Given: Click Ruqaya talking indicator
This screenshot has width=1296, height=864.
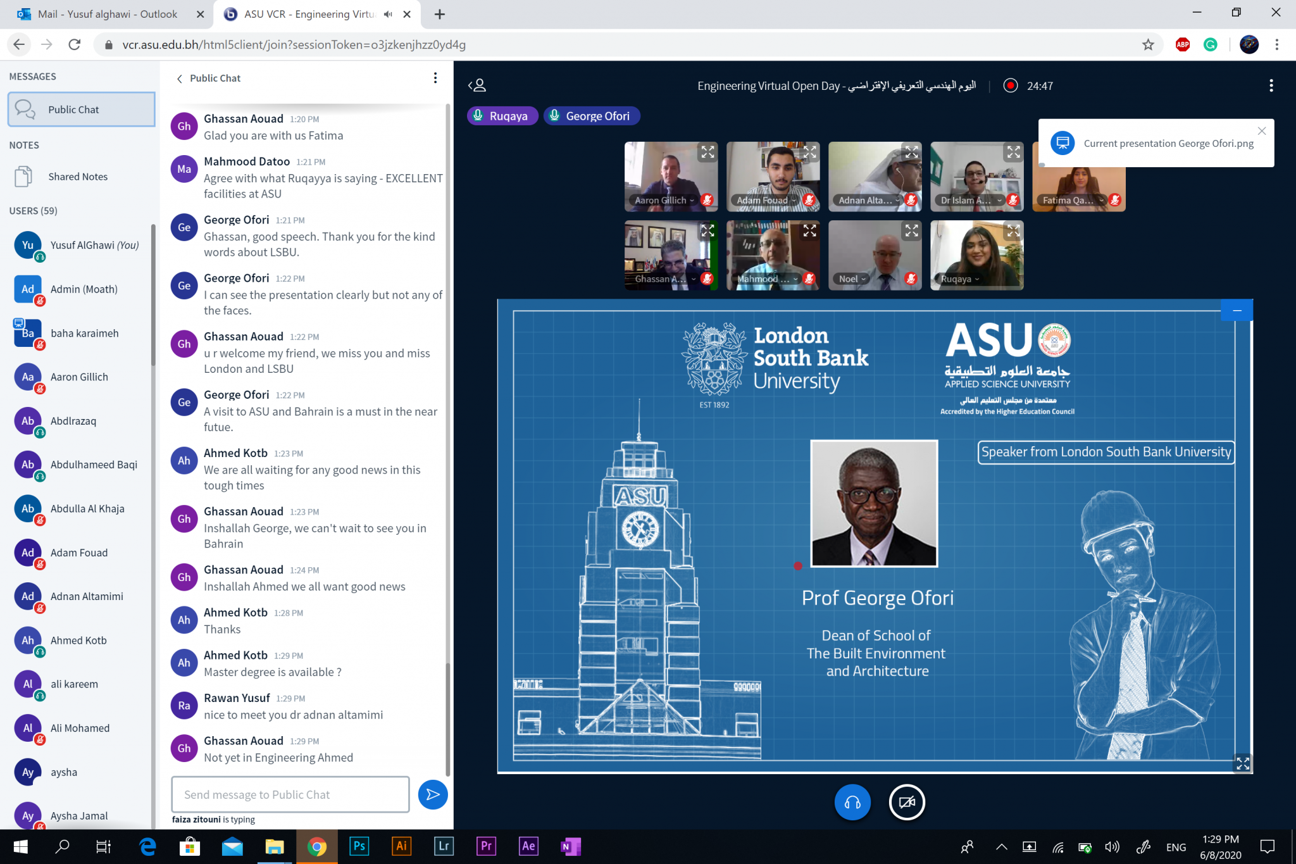Looking at the screenshot, I should [502, 116].
